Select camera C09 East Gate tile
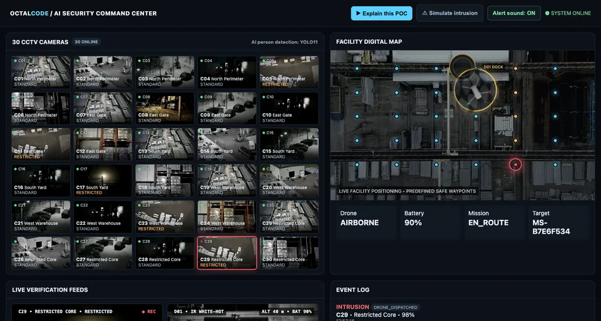Image resolution: width=601 pixels, height=321 pixels. point(227,108)
